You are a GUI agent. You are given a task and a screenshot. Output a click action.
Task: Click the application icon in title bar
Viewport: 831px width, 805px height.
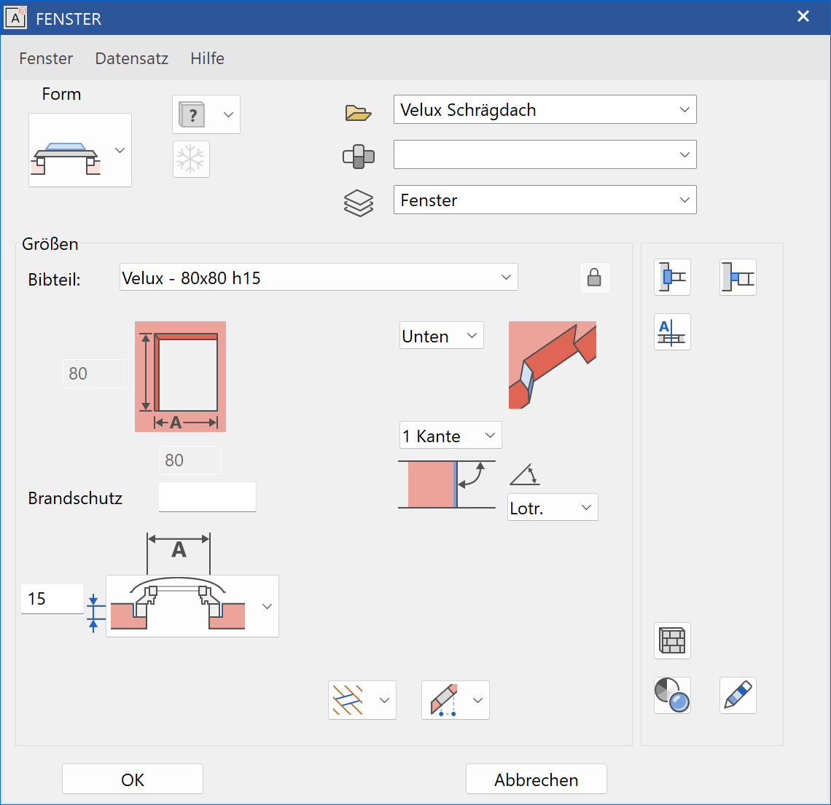[x=15, y=17]
